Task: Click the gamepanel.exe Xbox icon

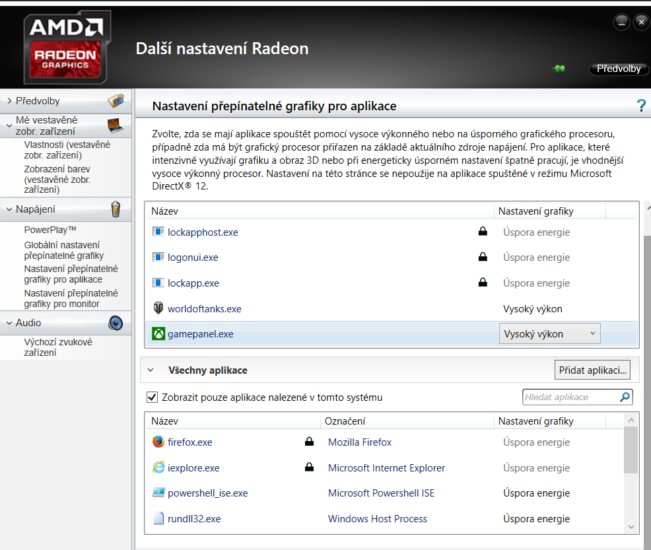Action: (158, 334)
